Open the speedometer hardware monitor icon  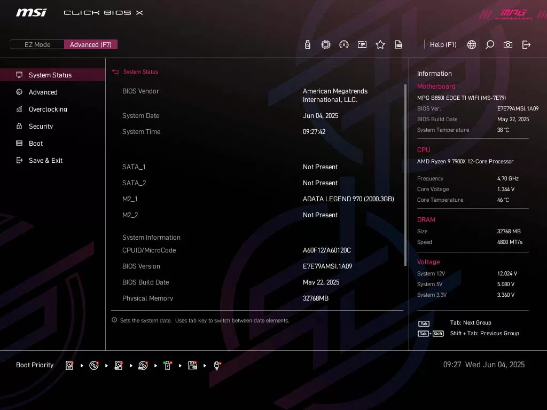(x=344, y=45)
